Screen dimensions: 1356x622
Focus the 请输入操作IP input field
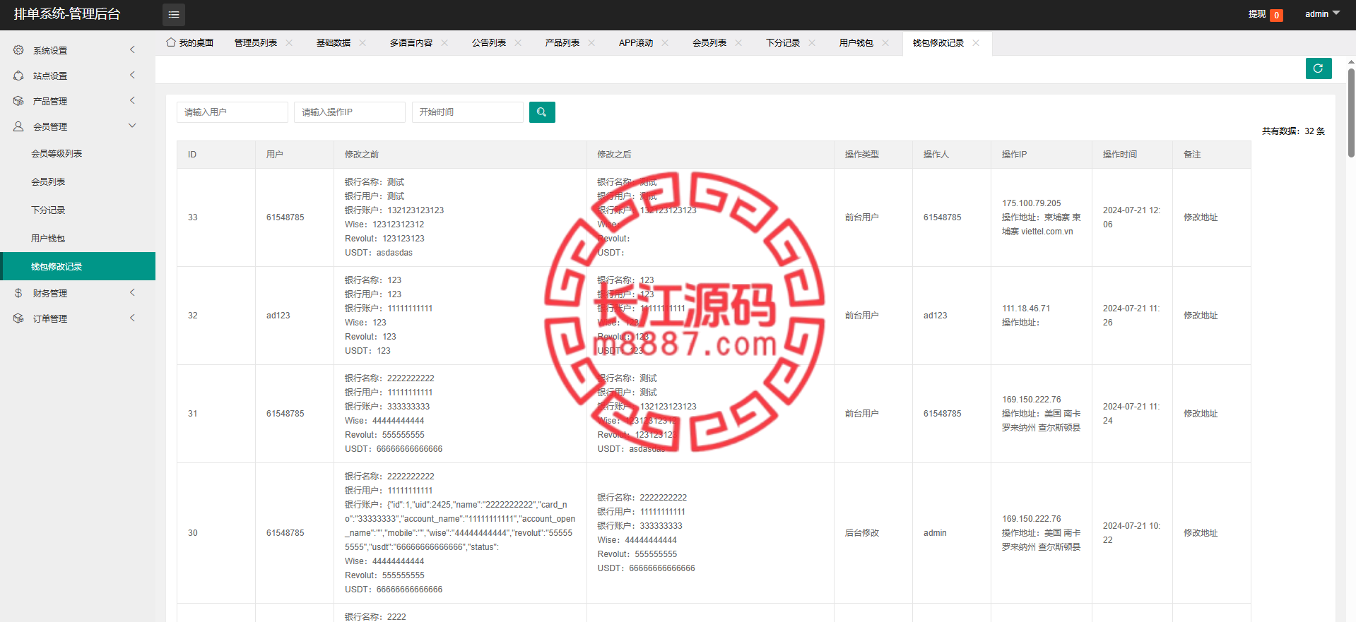click(x=350, y=112)
